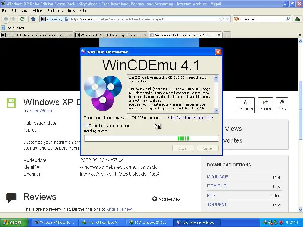Open the View menu
The image size is (303, 227).
pos(25,11)
